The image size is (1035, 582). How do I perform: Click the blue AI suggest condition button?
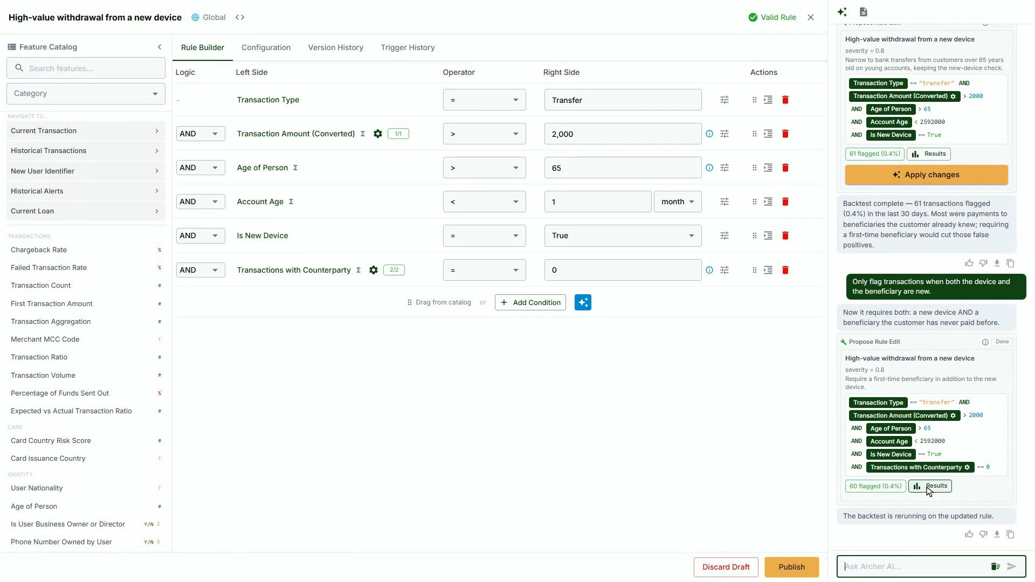tap(583, 302)
